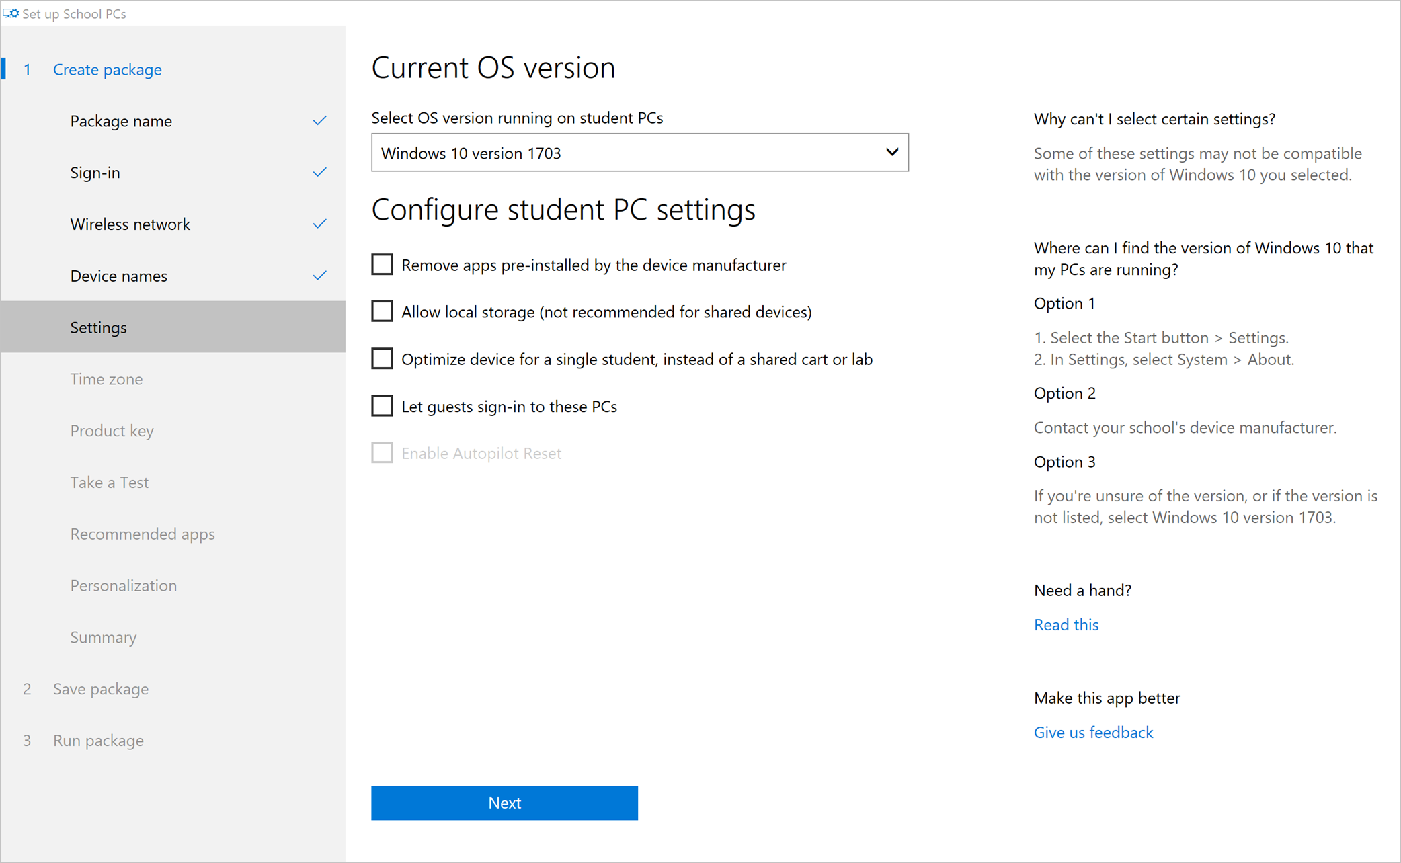Go to the Time zone step
Image resolution: width=1401 pixels, height=863 pixels.
coord(106,379)
